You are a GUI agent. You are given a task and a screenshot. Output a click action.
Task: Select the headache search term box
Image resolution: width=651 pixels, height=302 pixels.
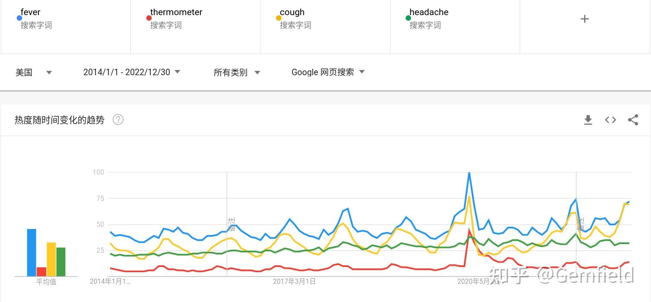pyautogui.click(x=455, y=19)
